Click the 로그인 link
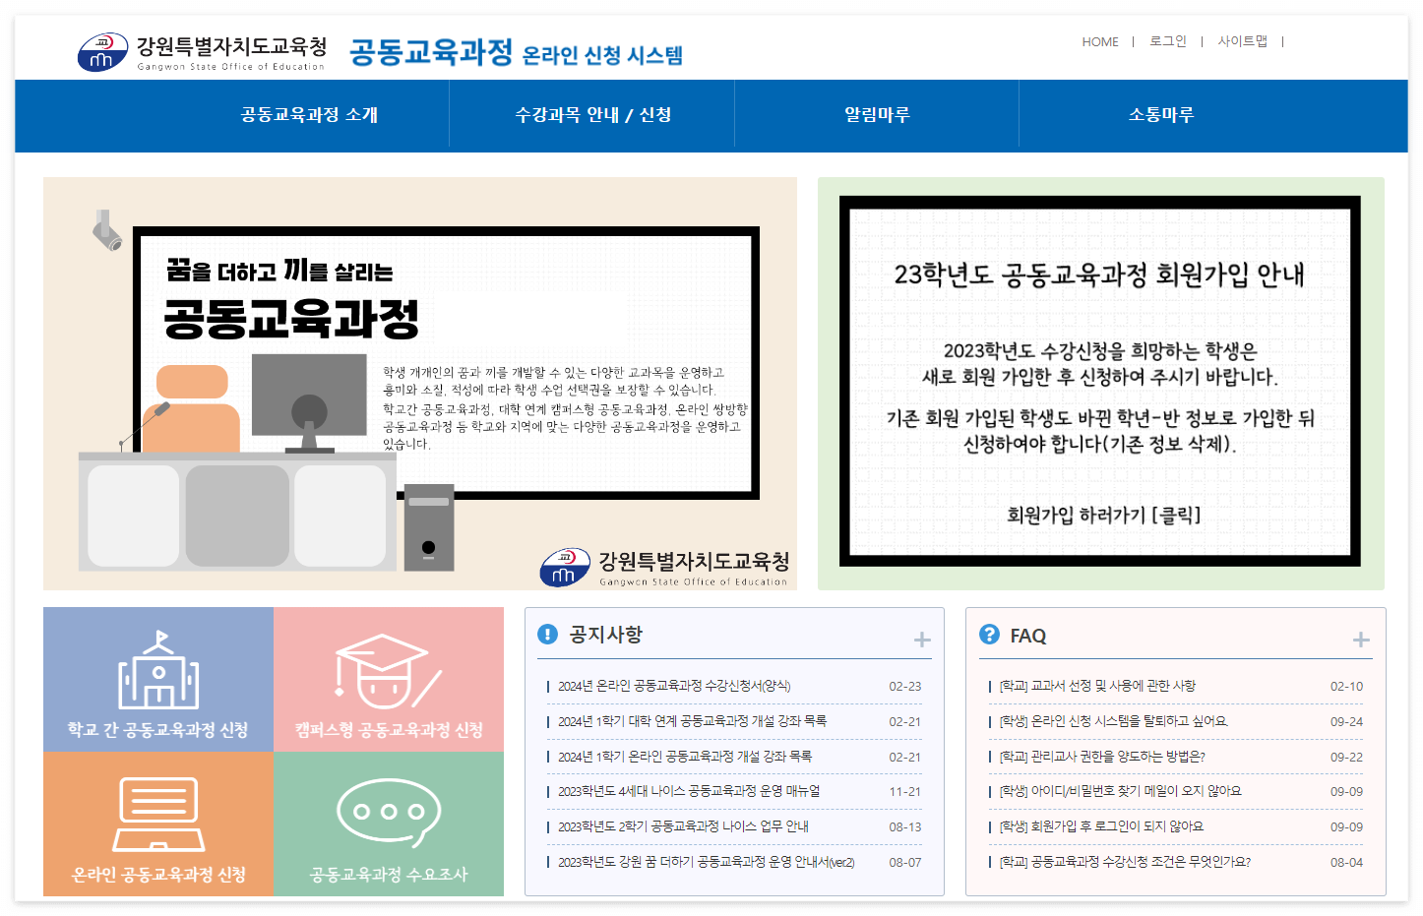Image resolution: width=1423 pixels, height=916 pixels. click(1167, 41)
